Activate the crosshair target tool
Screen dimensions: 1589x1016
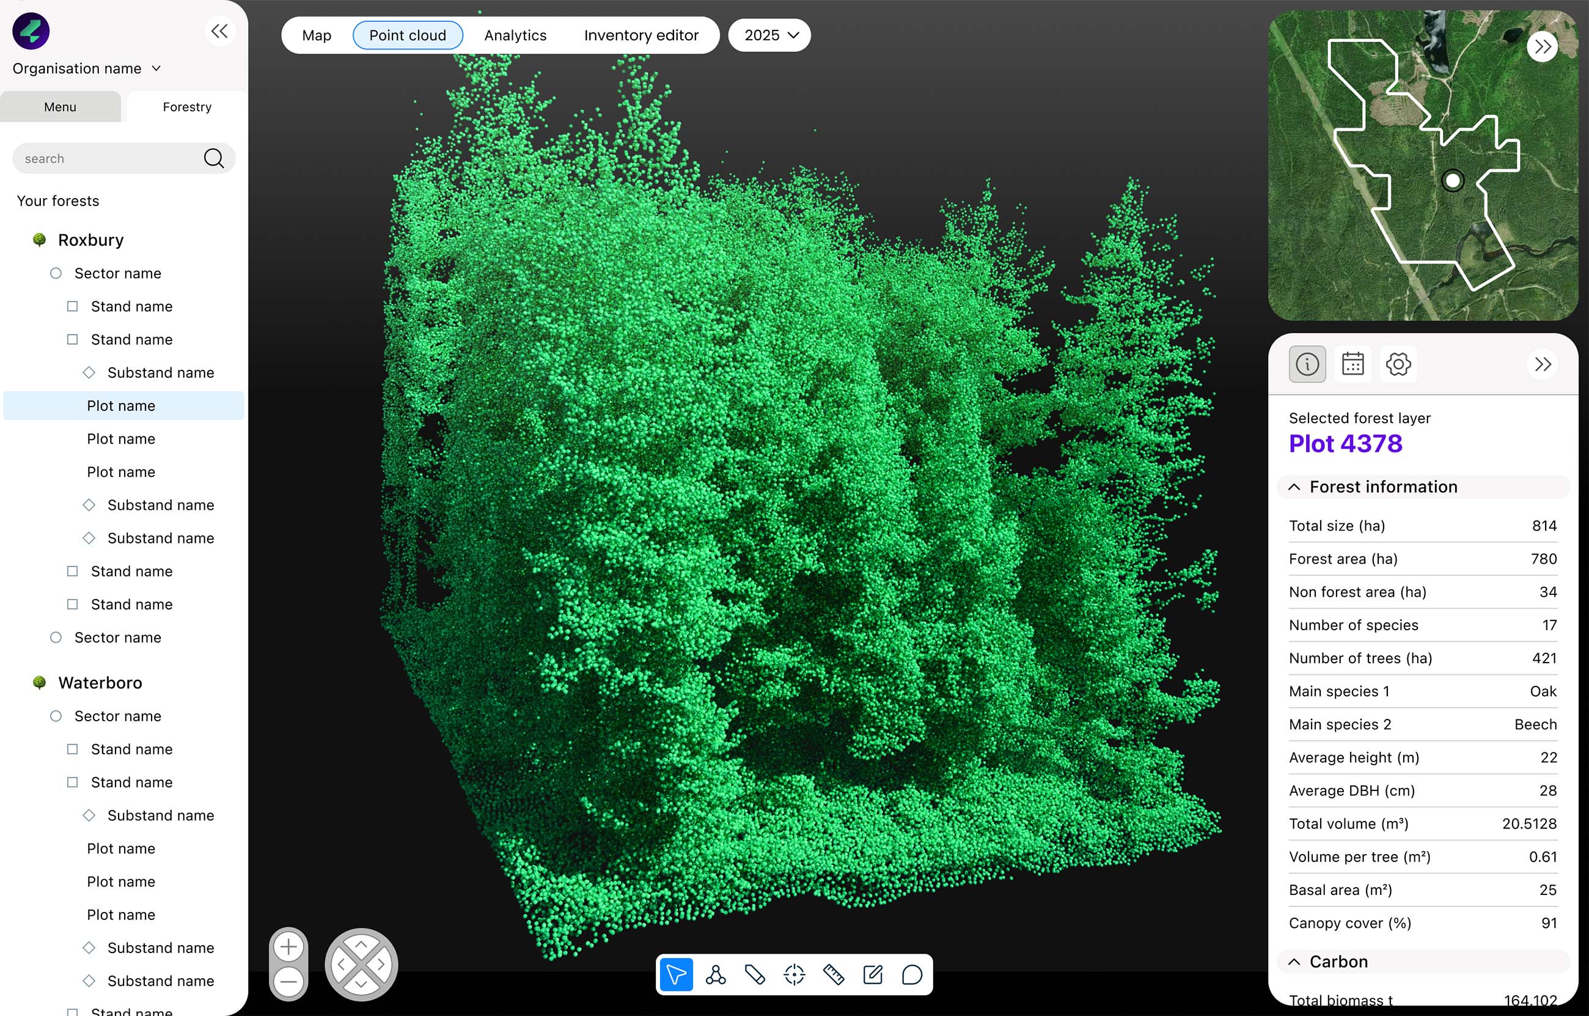point(794,974)
